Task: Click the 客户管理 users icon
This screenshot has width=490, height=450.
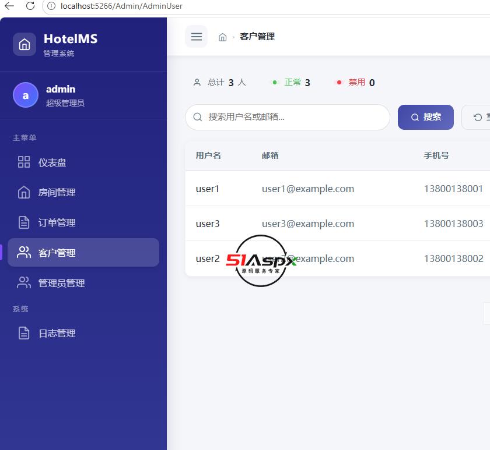Action: [x=24, y=252]
